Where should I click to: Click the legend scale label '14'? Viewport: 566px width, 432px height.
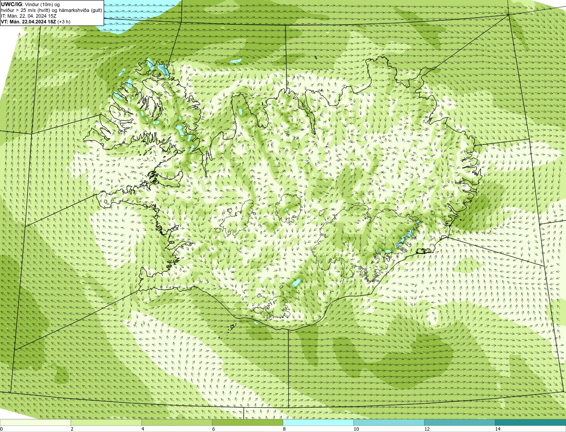pos(497,429)
